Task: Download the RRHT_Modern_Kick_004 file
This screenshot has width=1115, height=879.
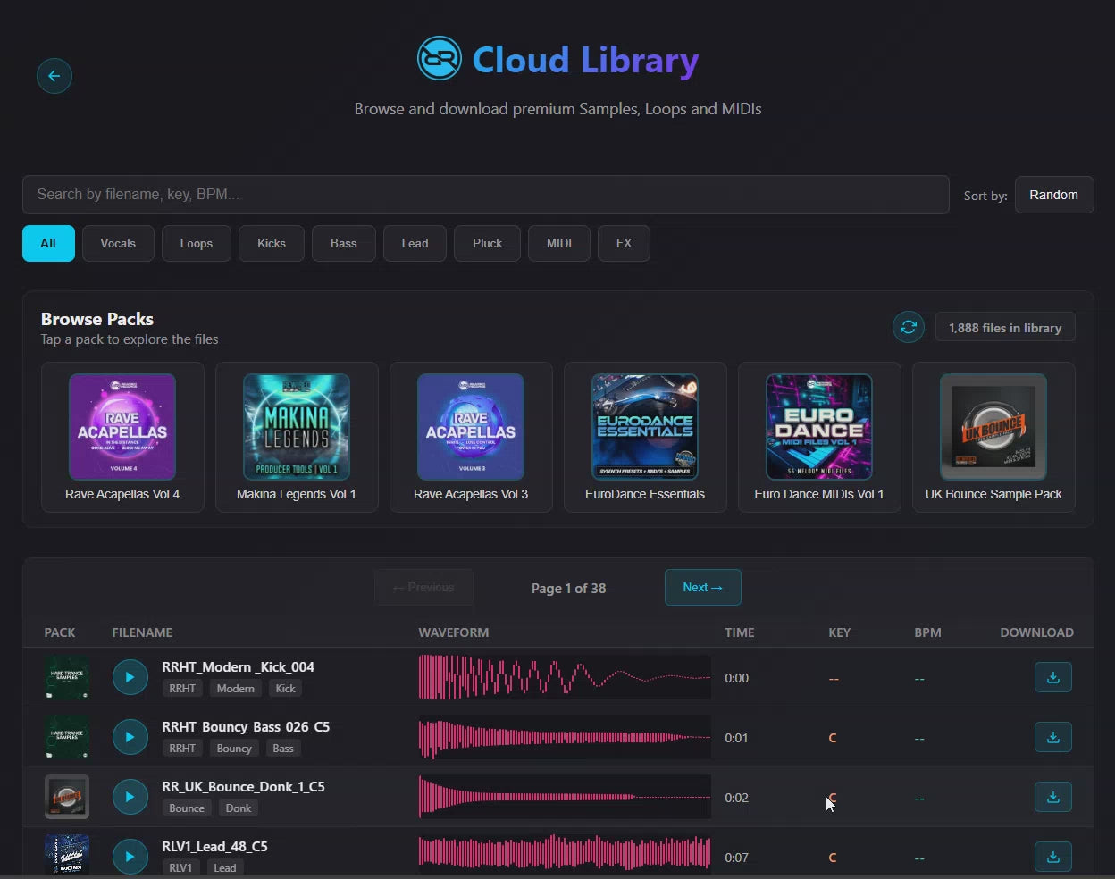Action: 1052,677
